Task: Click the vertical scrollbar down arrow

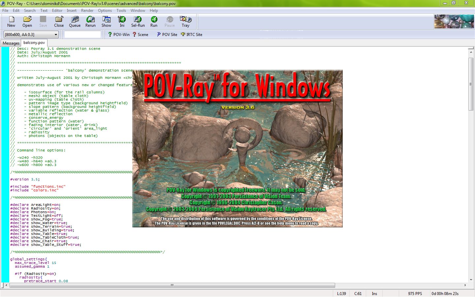Action: 471,280
